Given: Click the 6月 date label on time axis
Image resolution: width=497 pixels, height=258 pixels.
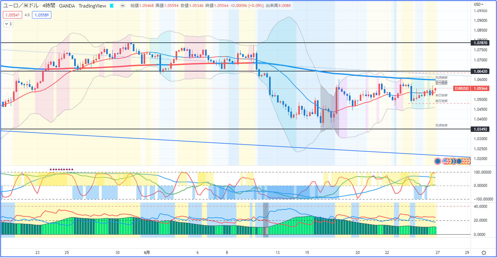Looking at the screenshot, I should pyautogui.click(x=147, y=253).
